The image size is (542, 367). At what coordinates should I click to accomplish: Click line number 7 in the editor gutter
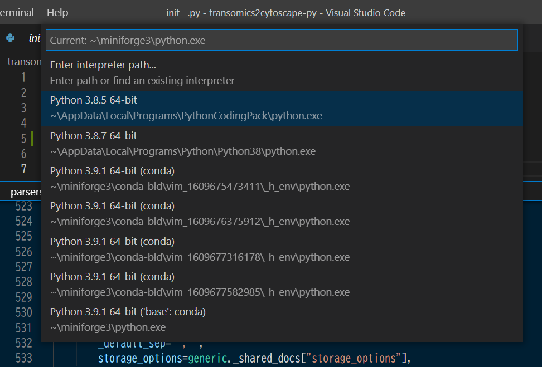23,169
